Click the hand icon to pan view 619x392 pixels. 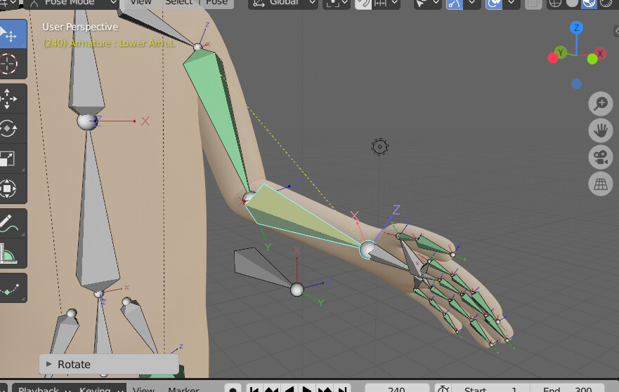(601, 130)
